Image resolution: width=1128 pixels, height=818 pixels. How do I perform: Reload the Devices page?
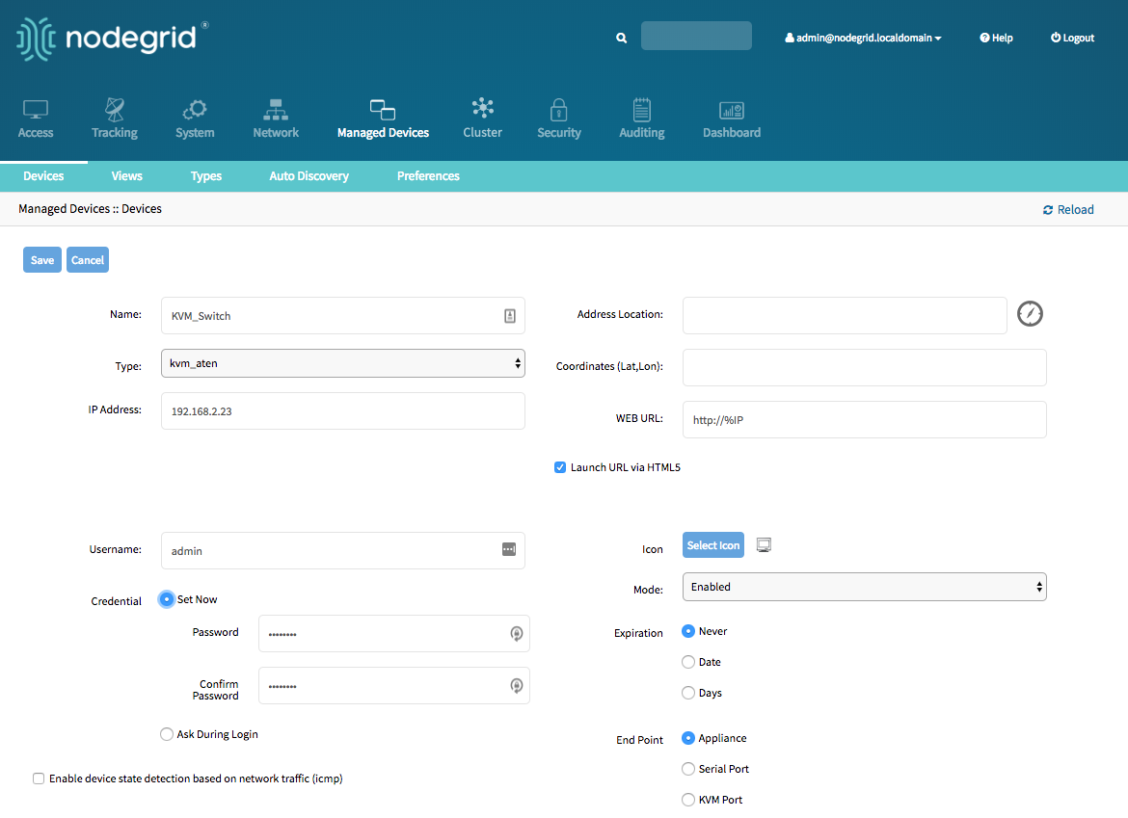(x=1068, y=210)
